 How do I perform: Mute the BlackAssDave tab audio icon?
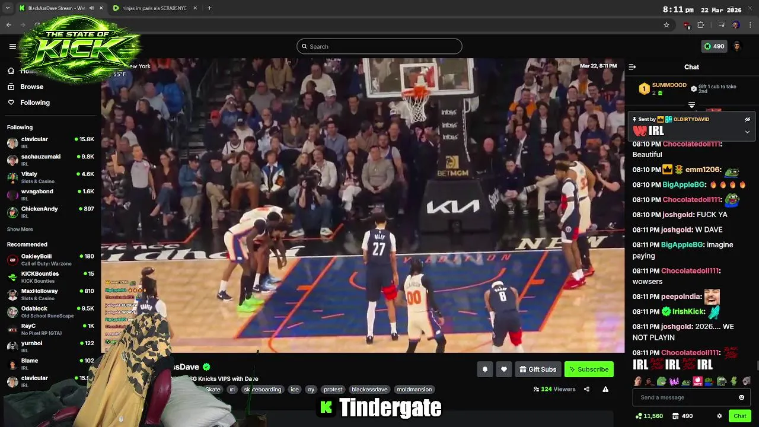(91, 8)
